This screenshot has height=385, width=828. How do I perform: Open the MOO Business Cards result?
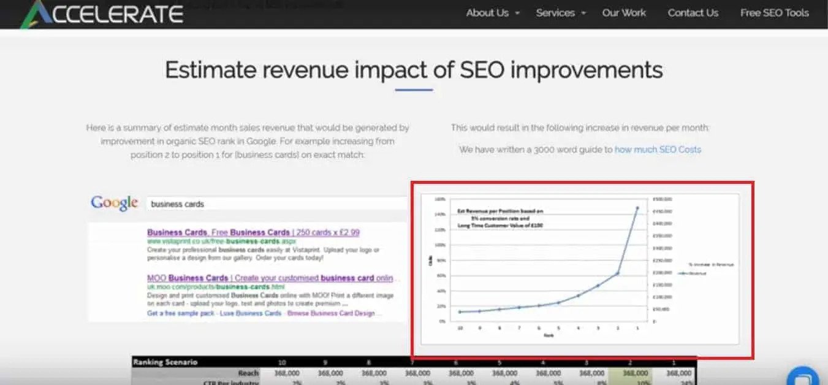270,278
